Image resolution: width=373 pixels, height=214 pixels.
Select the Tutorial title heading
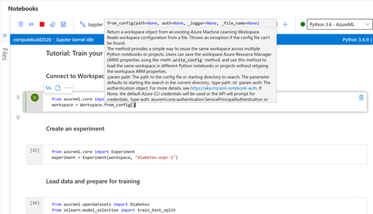tap(74, 53)
